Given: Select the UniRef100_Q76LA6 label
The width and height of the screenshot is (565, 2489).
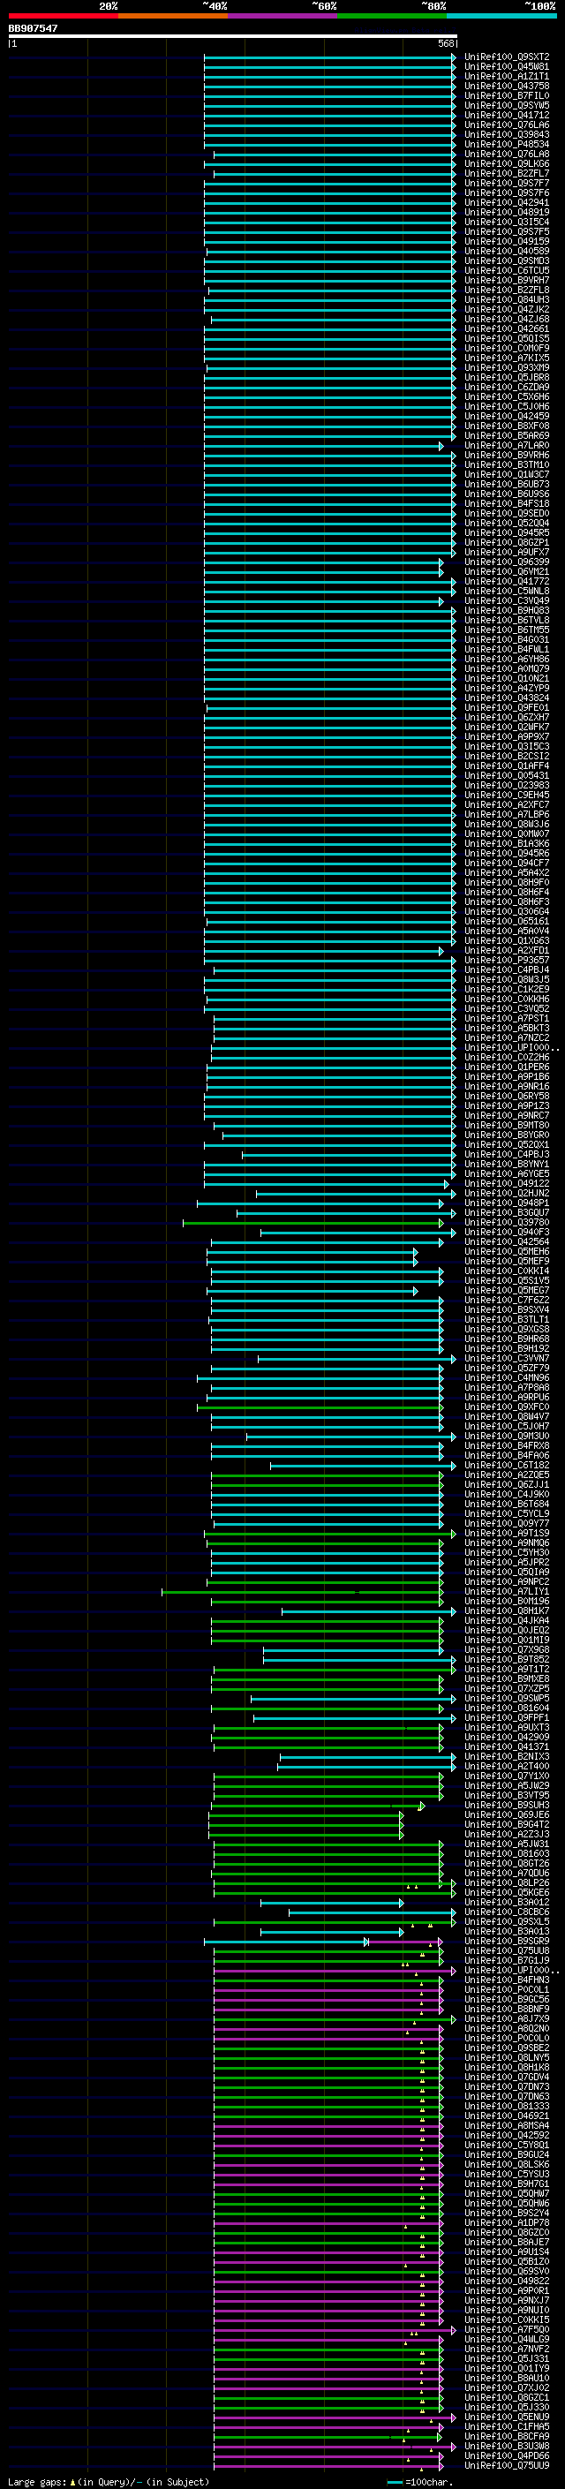Looking at the screenshot, I should click(x=507, y=124).
